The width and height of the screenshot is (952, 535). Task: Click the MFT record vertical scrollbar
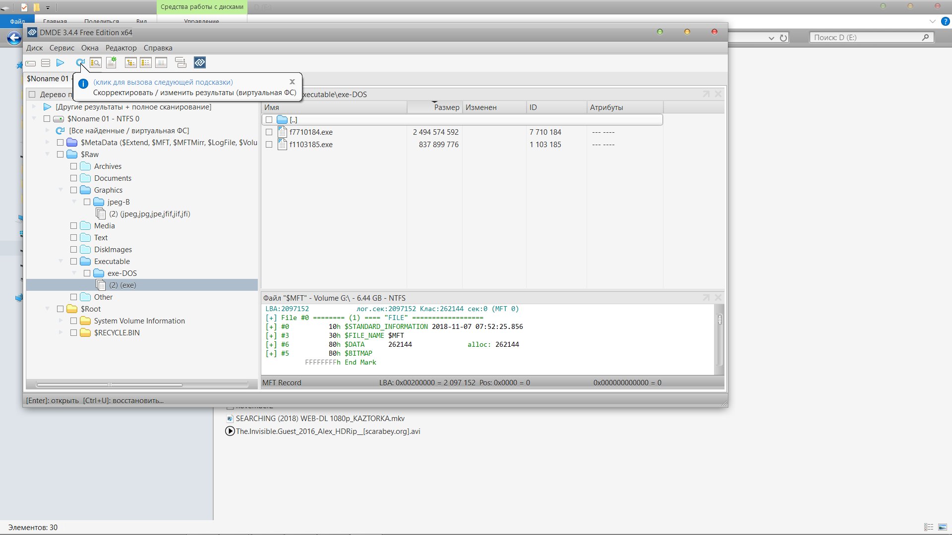(719, 320)
